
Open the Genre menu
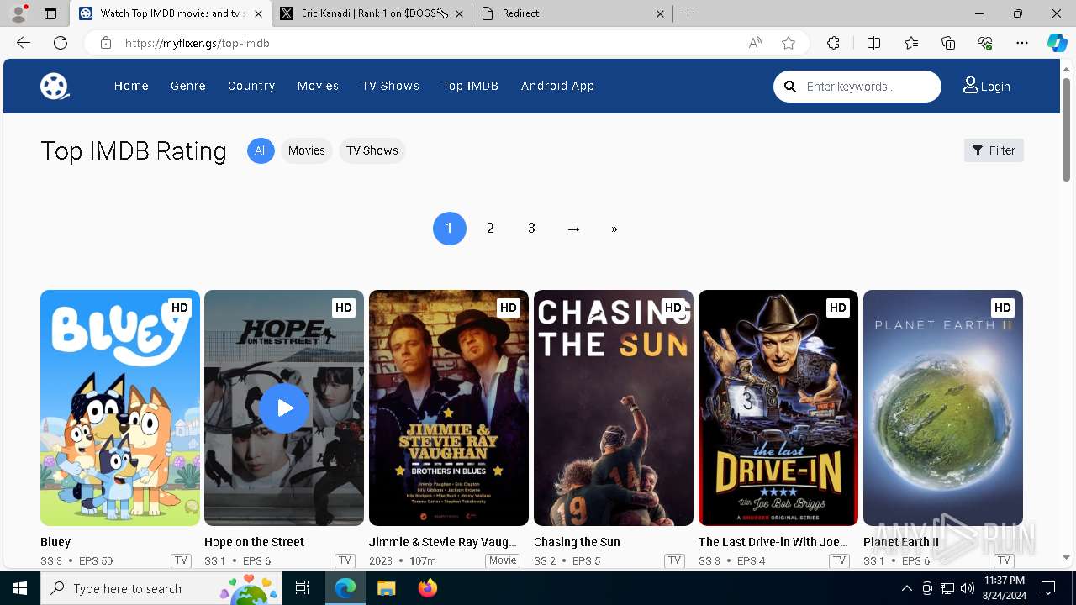[188, 86]
